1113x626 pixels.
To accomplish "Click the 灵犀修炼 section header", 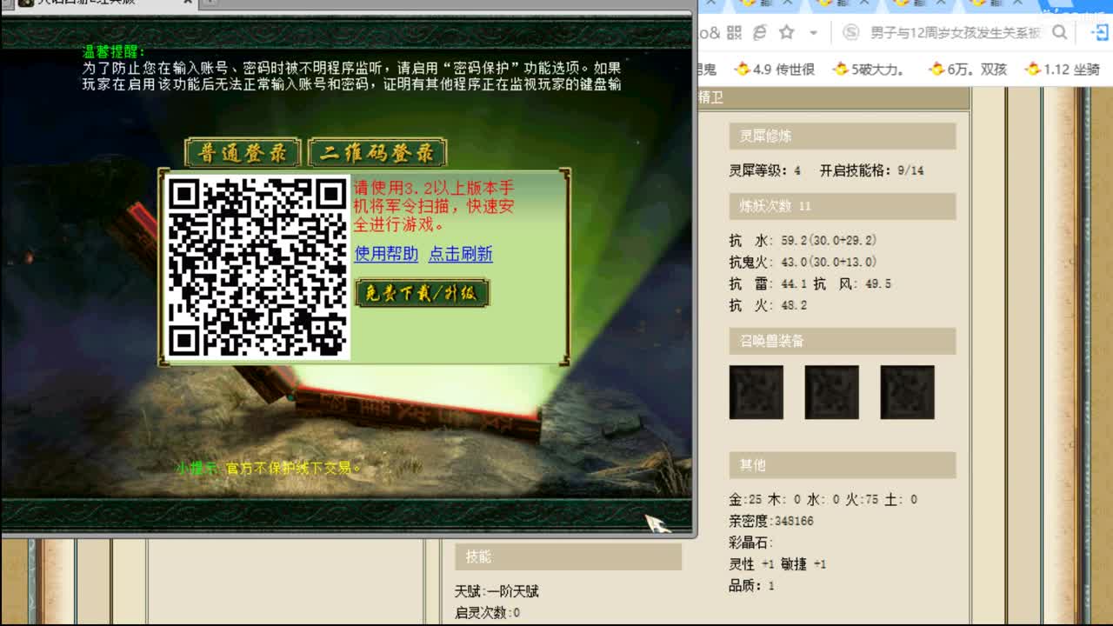I will coord(842,136).
